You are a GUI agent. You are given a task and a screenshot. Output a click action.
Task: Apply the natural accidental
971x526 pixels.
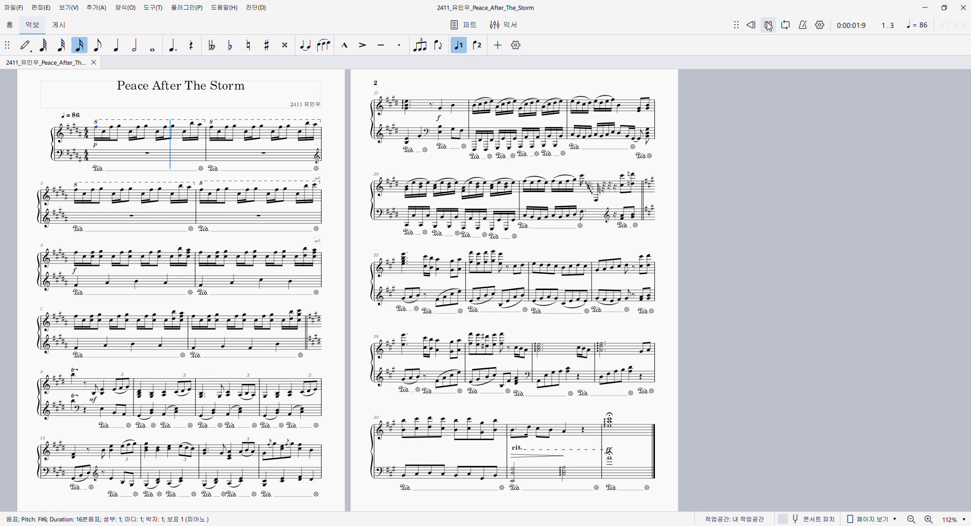click(x=248, y=46)
